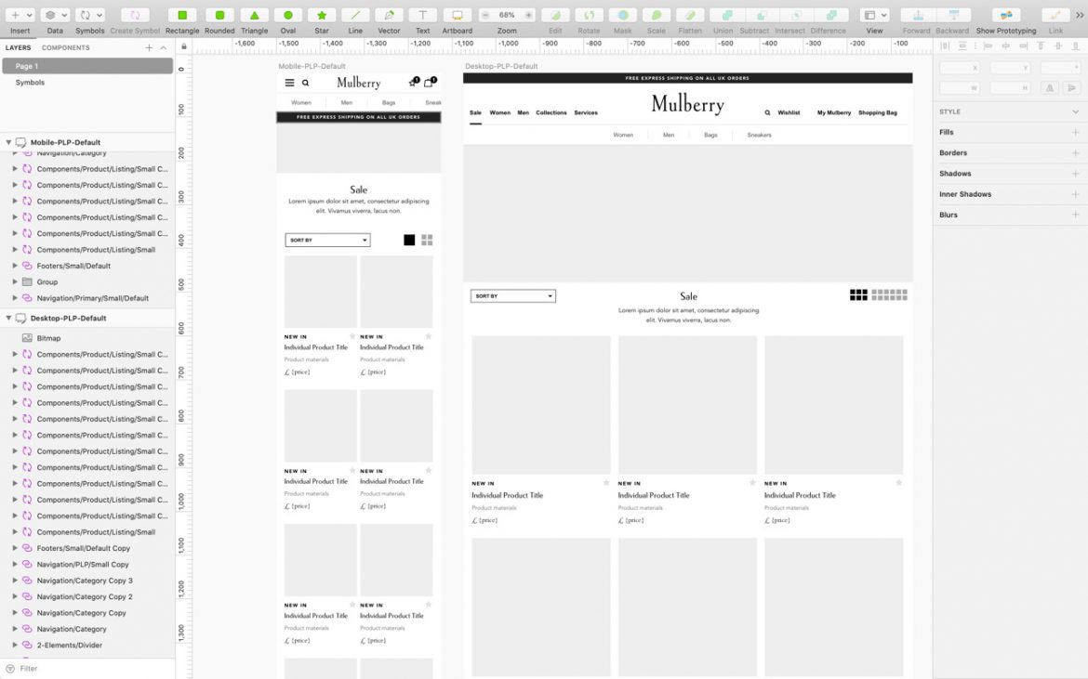The height and width of the screenshot is (679, 1088).
Task: Add a blur in Blurs
Action: tap(1075, 215)
